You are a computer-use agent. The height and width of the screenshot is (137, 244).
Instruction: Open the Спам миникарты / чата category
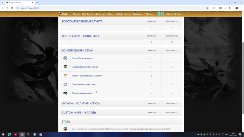(x=84, y=84)
